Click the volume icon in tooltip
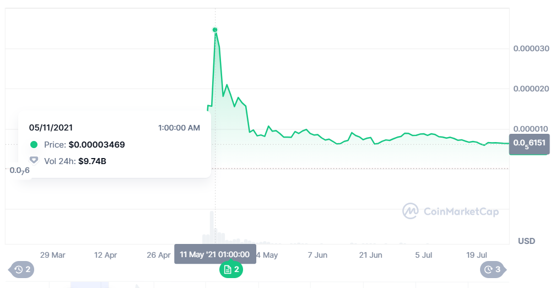Screen dimensions: 555x288 34,161
